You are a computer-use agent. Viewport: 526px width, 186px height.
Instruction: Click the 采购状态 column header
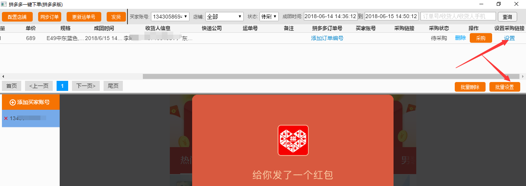439,28
